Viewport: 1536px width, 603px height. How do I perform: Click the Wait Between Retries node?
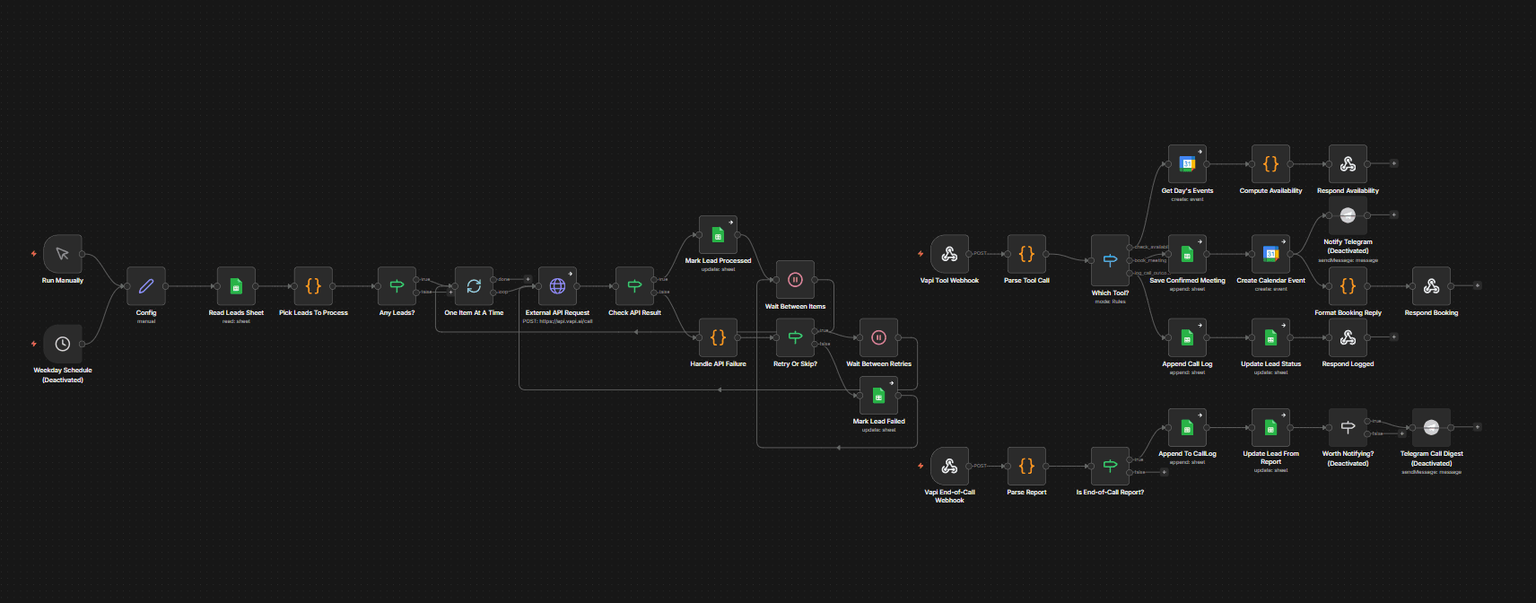point(878,337)
